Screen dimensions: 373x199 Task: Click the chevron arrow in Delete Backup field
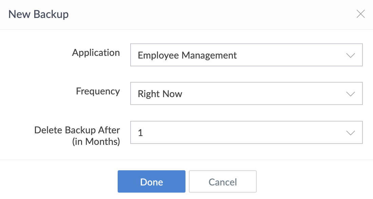pos(350,133)
